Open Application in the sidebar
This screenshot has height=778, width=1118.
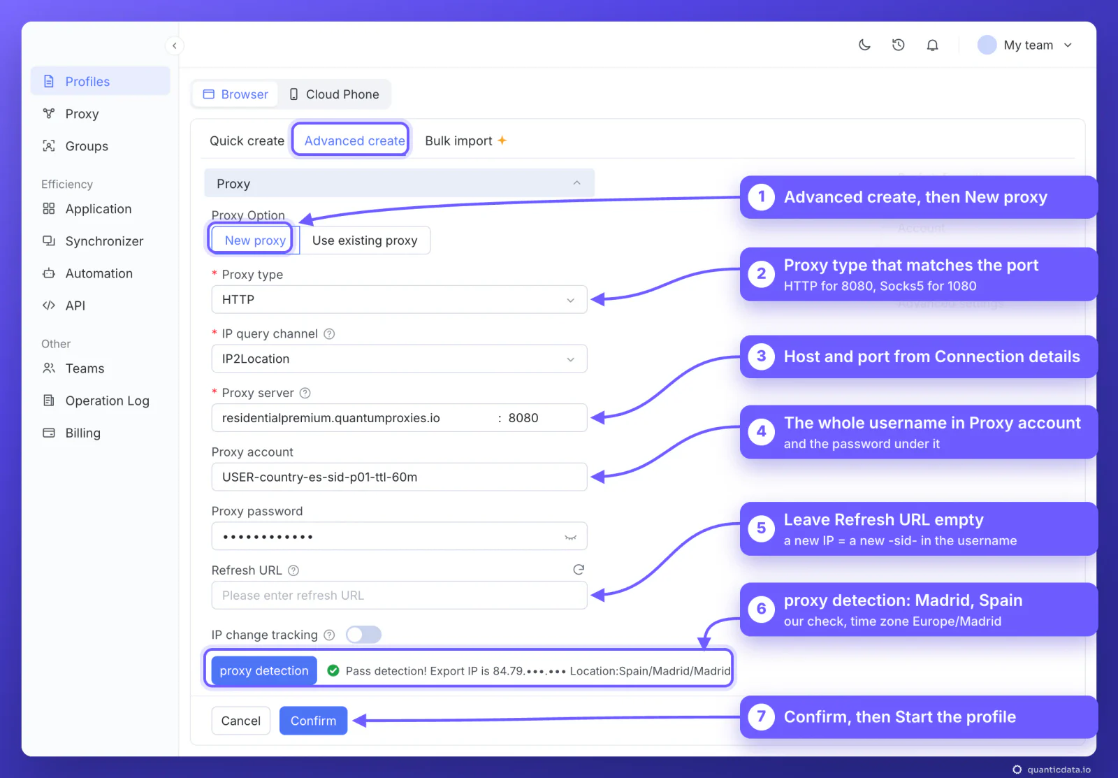tap(101, 209)
